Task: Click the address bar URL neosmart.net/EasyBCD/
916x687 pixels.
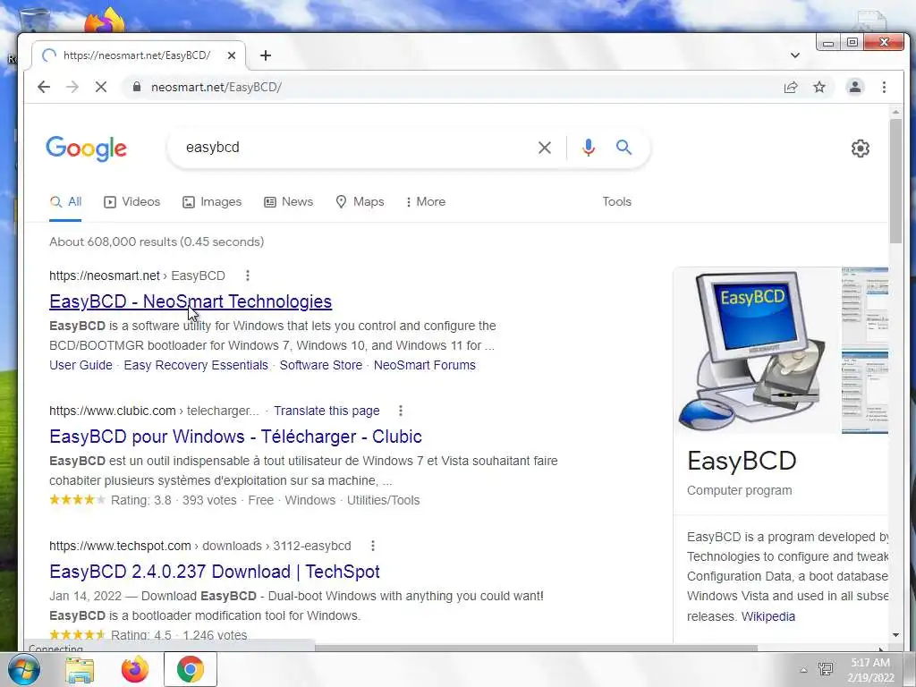Action: [216, 87]
